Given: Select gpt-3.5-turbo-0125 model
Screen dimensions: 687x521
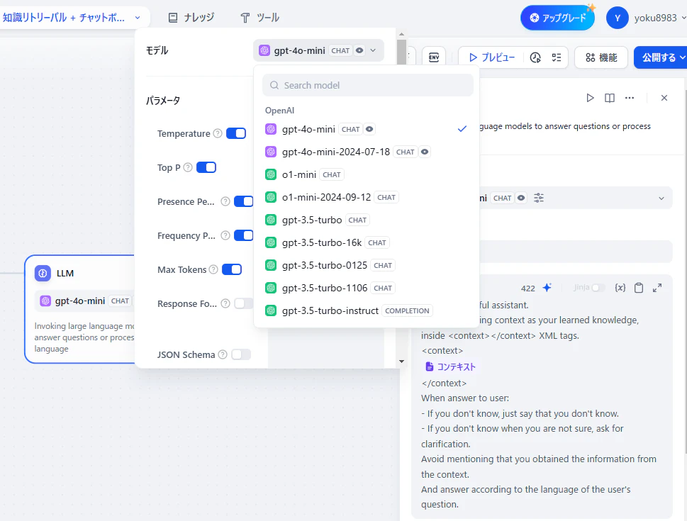Looking at the screenshot, I should click(367, 266).
